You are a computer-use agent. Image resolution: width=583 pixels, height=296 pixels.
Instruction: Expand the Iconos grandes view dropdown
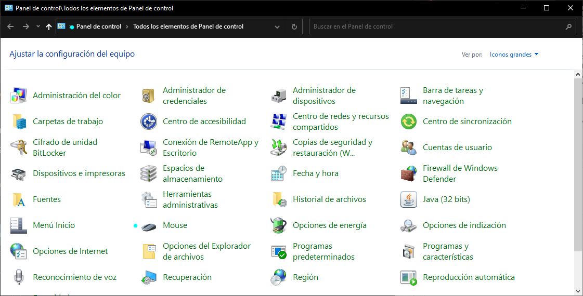[514, 55]
